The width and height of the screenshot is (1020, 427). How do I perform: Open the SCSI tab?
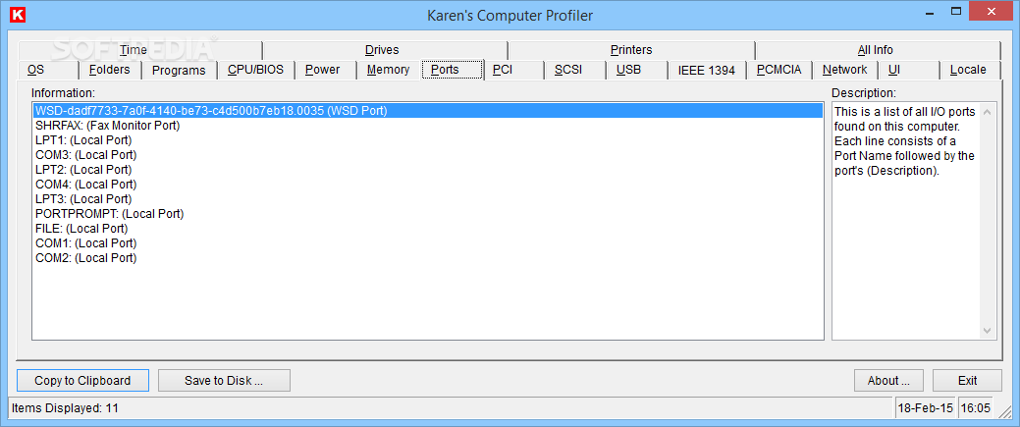point(575,70)
